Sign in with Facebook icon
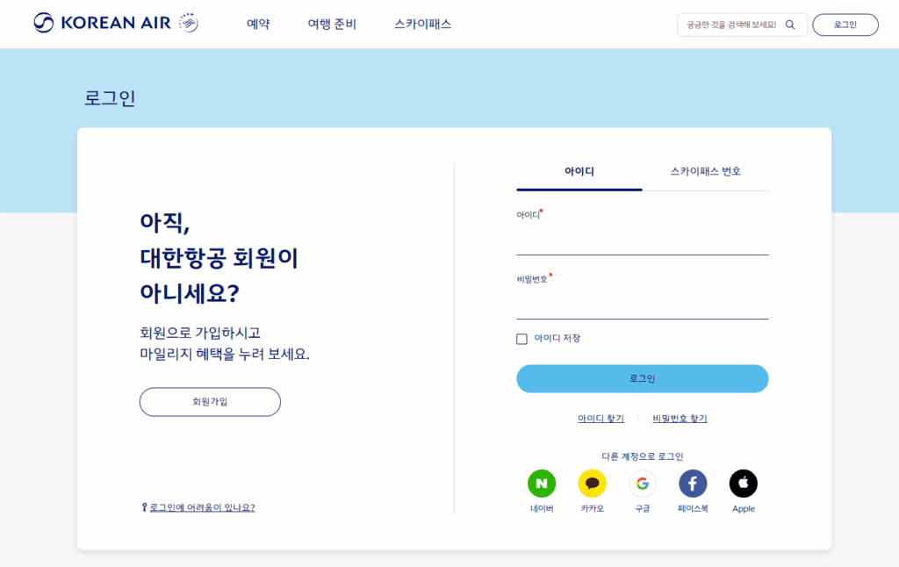 click(694, 484)
